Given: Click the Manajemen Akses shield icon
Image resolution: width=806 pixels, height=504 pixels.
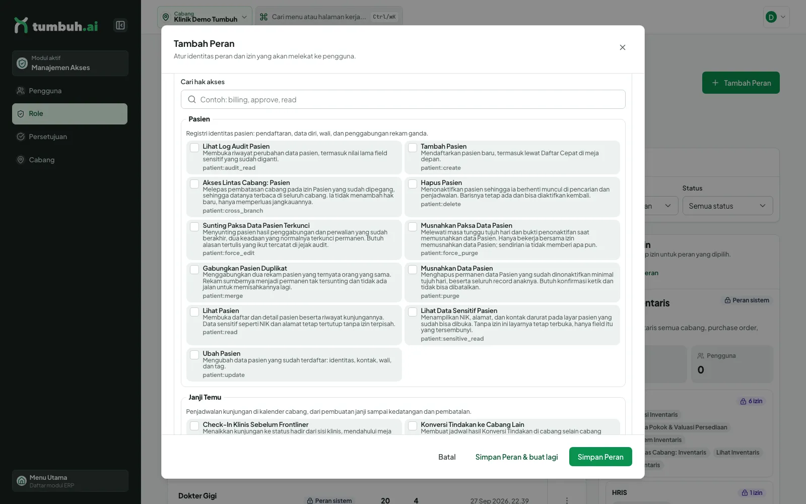Looking at the screenshot, I should (x=22, y=63).
